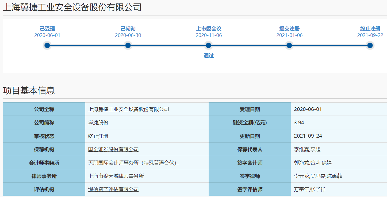Click the 更新日期 header cell
The width and height of the screenshot is (387, 197).
tap(250, 136)
